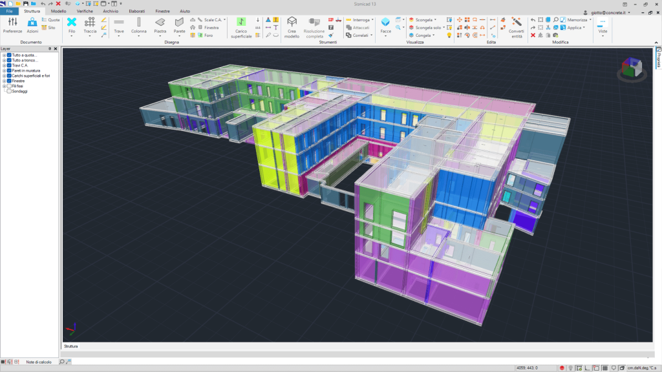The image size is (662, 372).
Task: Expand the Travi C.A. tree node
Action: pos(5,65)
